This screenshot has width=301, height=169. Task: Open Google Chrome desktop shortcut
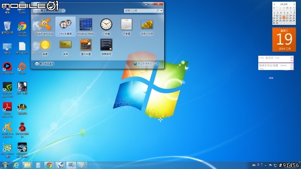point(22,29)
